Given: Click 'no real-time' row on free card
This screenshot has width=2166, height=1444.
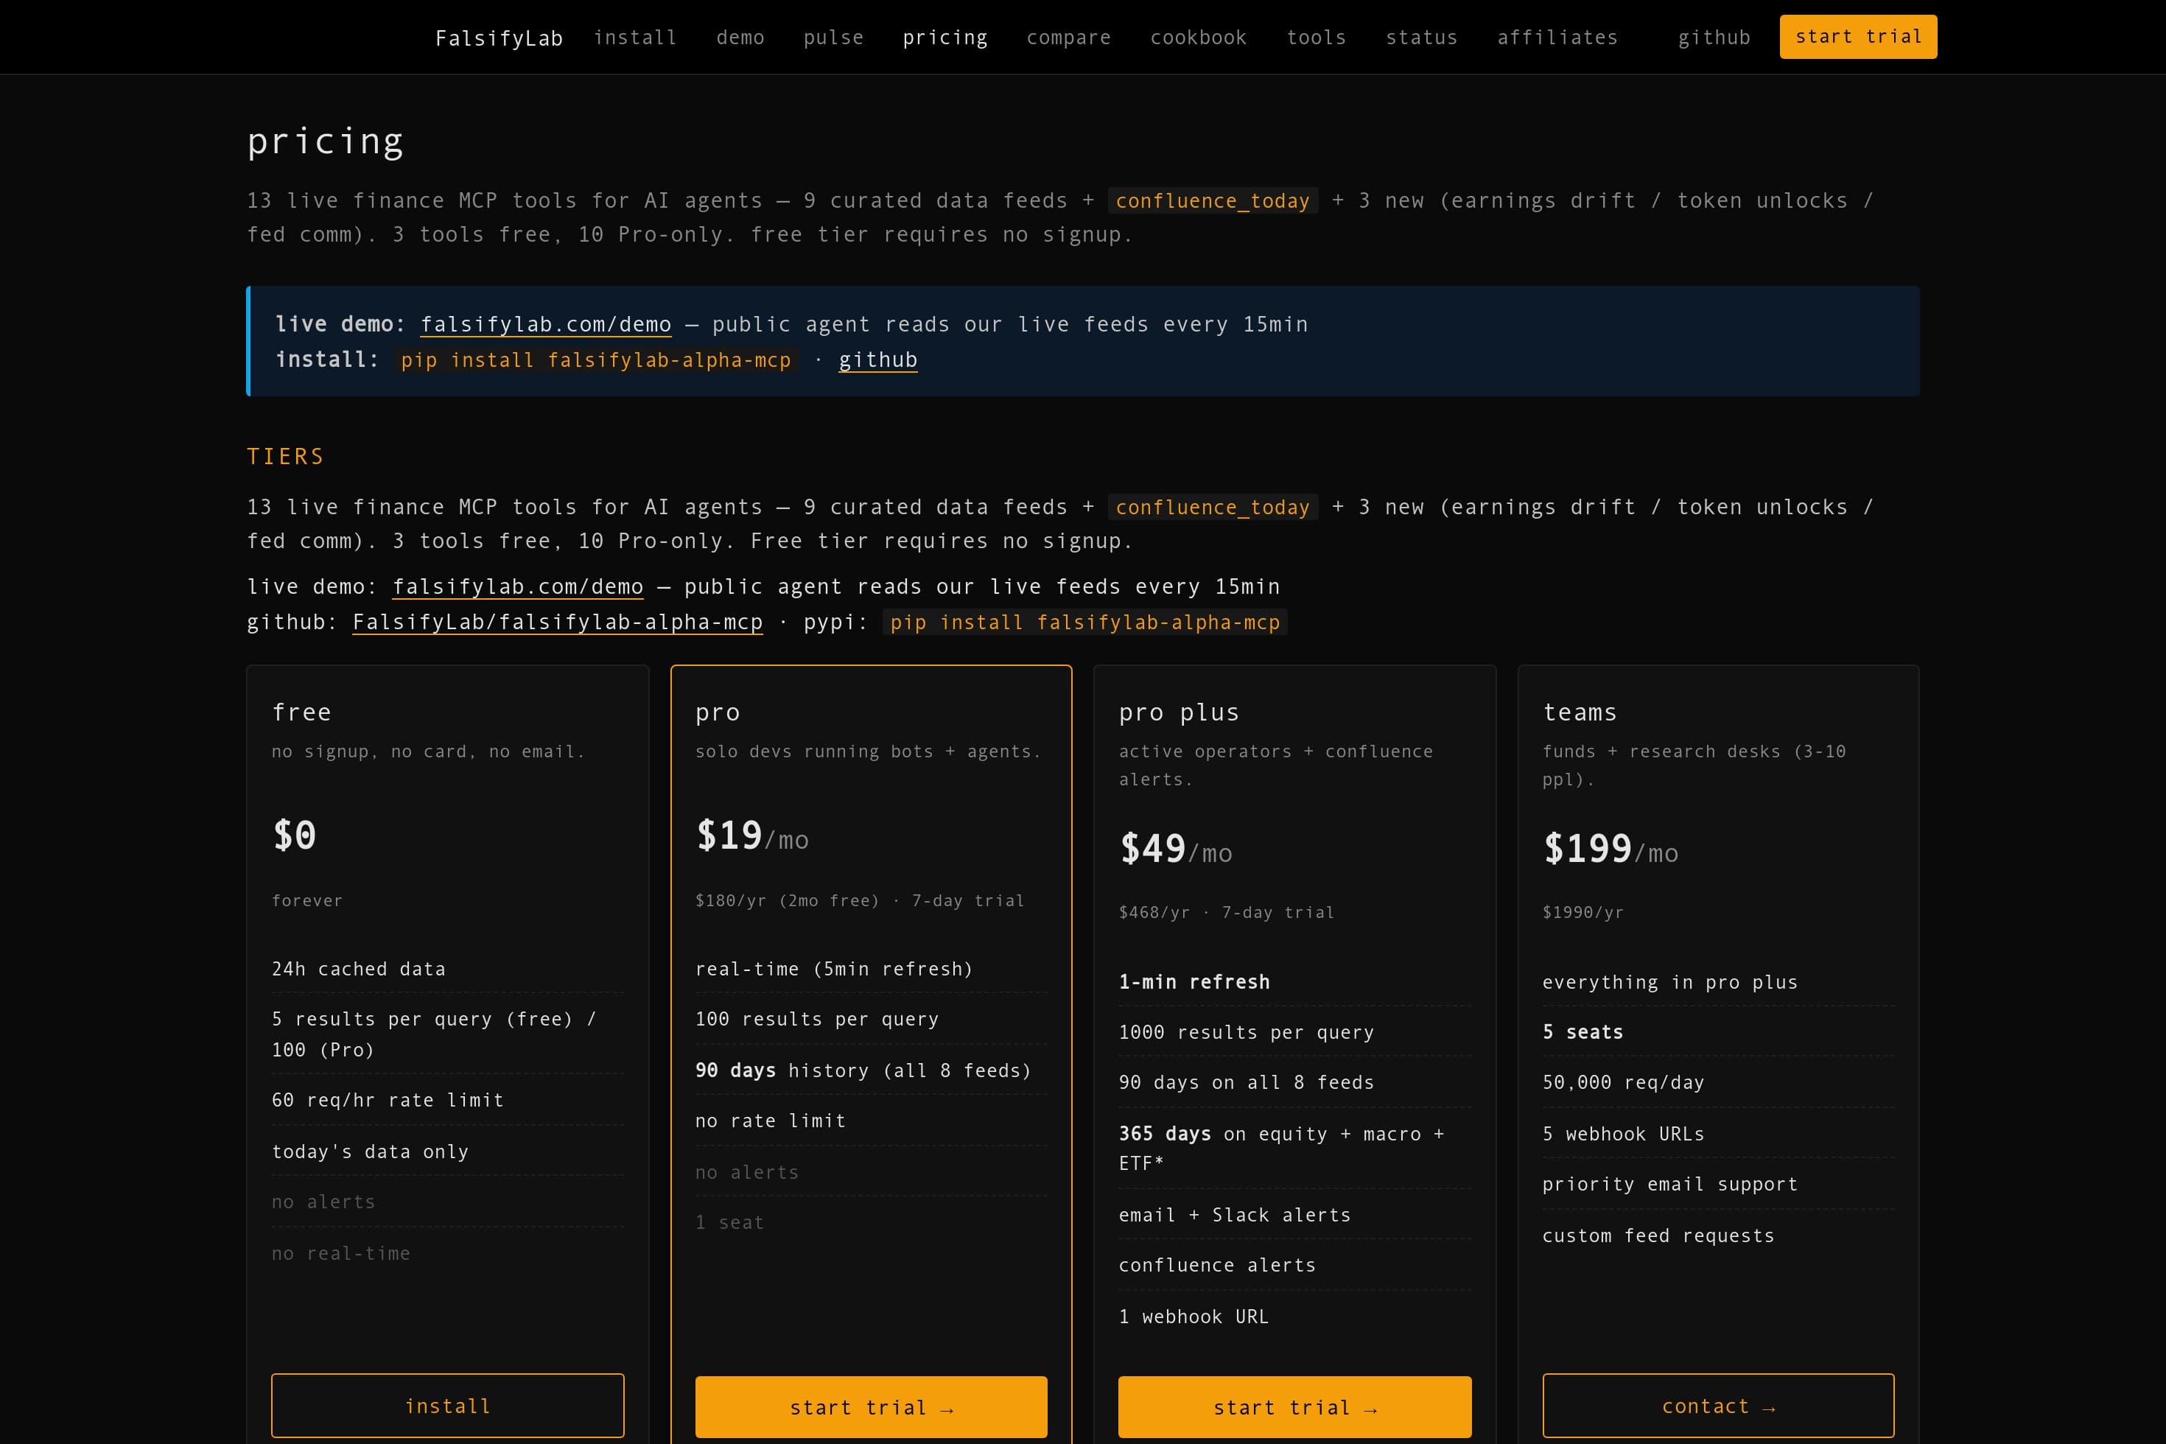Looking at the screenshot, I should pos(448,1253).
